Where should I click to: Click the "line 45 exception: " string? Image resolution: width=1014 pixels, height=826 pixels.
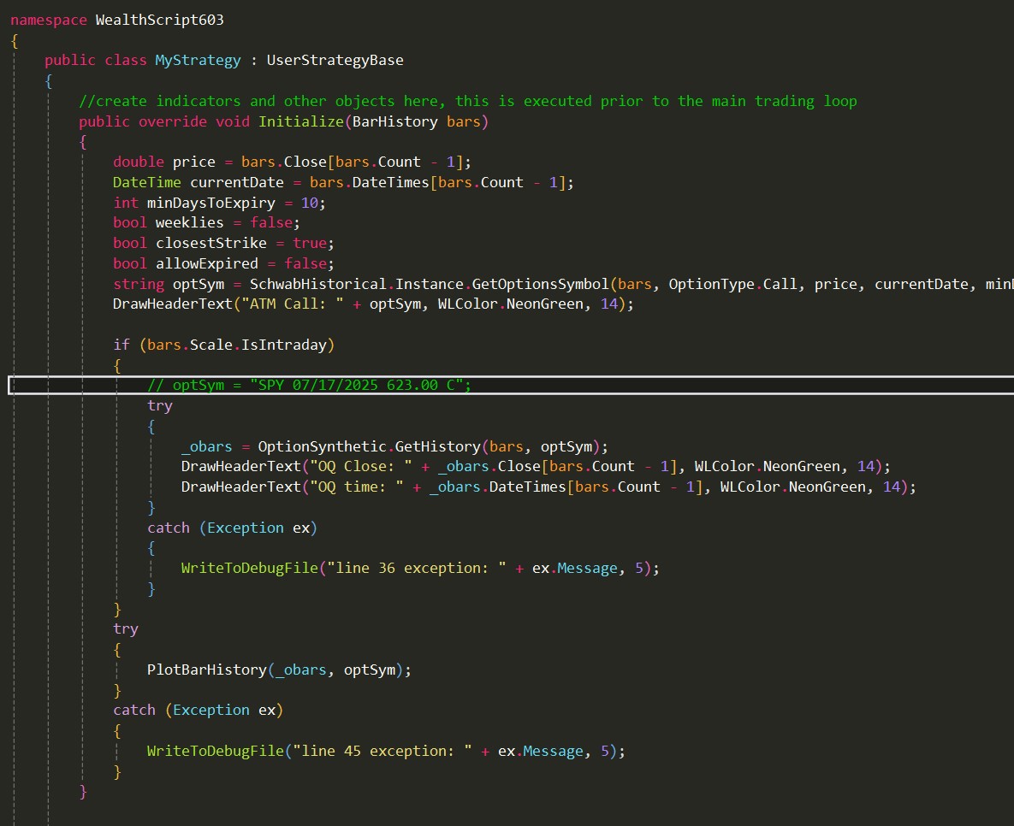pyautogui.click(x=382, y=751)
